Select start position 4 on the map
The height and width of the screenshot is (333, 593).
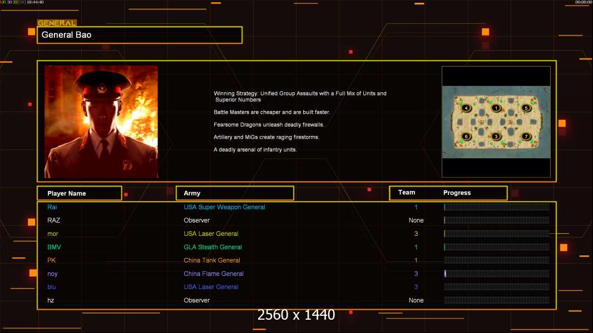click(x=466, y=108)
